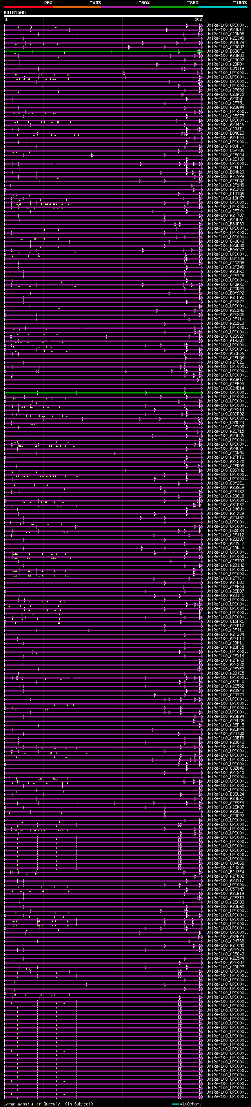
Task: Click sequence ID UniRef100_Q3M524
Action: (x=225, y=423)
